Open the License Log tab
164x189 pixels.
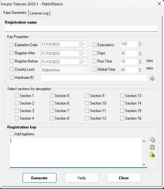coord(39,13)
